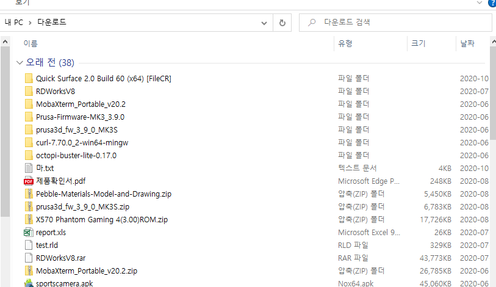Click the 텍스트 문서 type cell

coord(357,168)
